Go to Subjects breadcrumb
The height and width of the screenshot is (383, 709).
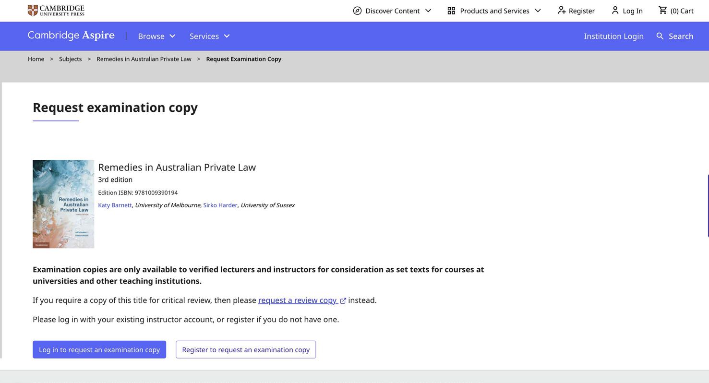[70, 59]
